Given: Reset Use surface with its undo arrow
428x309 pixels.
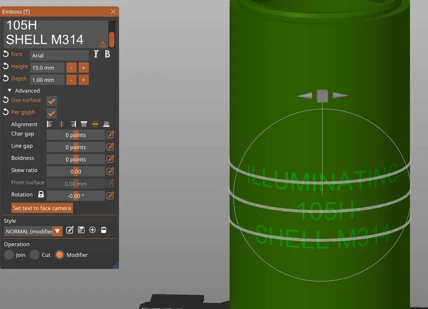Looking at the screenshot, I should 6,100.
